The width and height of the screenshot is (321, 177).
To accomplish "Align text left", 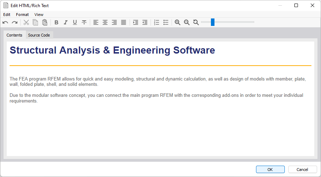I will pos(96,22).
